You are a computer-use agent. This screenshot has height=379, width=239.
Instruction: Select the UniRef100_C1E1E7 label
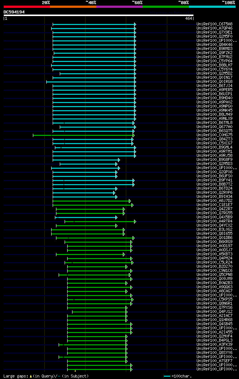coord(215,205)
